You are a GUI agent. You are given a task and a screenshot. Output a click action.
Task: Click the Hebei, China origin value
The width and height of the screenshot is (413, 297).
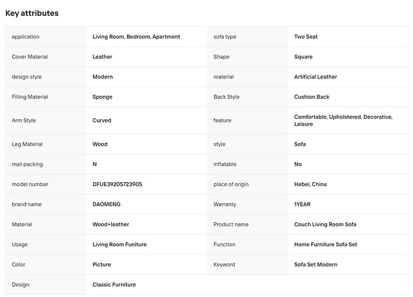[310, 184]
